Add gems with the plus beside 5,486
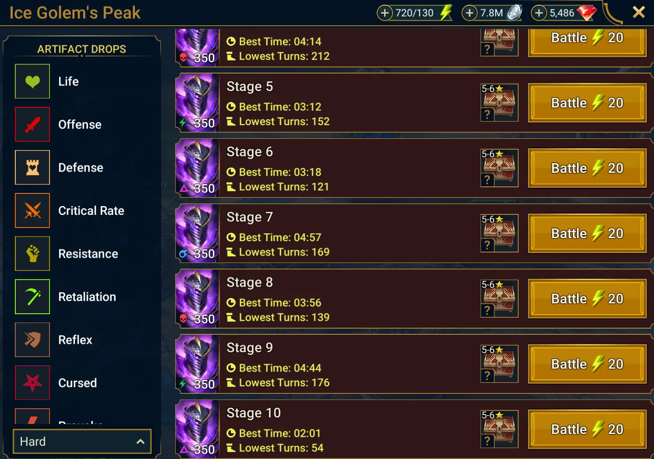Image resolution: width=654 pixels, height=459 pixels. [x=539, y=13]
